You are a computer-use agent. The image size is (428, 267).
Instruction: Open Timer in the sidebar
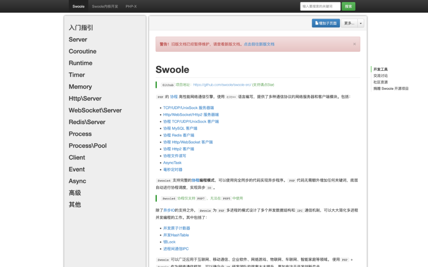click(x=77, y=75)
